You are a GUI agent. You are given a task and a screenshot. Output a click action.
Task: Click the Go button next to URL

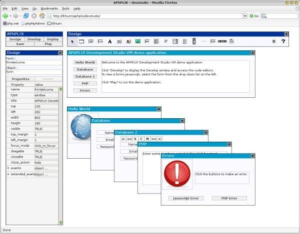[254, 16]
